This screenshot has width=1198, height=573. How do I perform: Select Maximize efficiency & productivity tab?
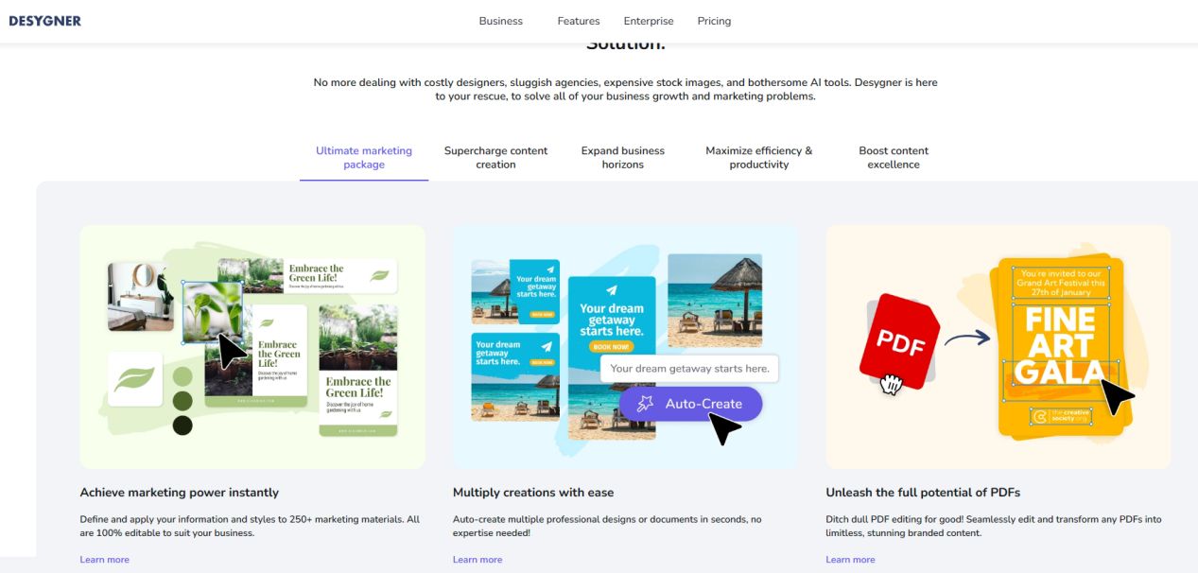click(758, 157)
